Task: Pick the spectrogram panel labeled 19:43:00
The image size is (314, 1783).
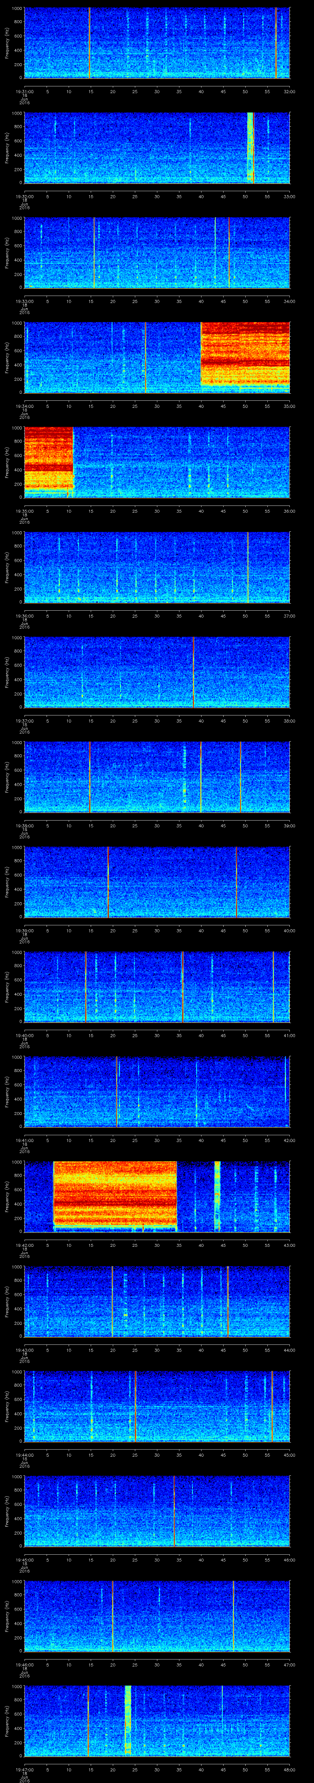Action: tap(157, 1302)
